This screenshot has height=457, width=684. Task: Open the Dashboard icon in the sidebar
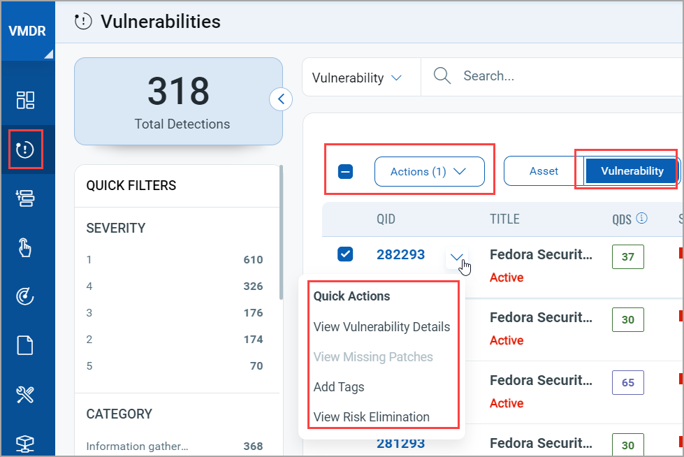26,100
